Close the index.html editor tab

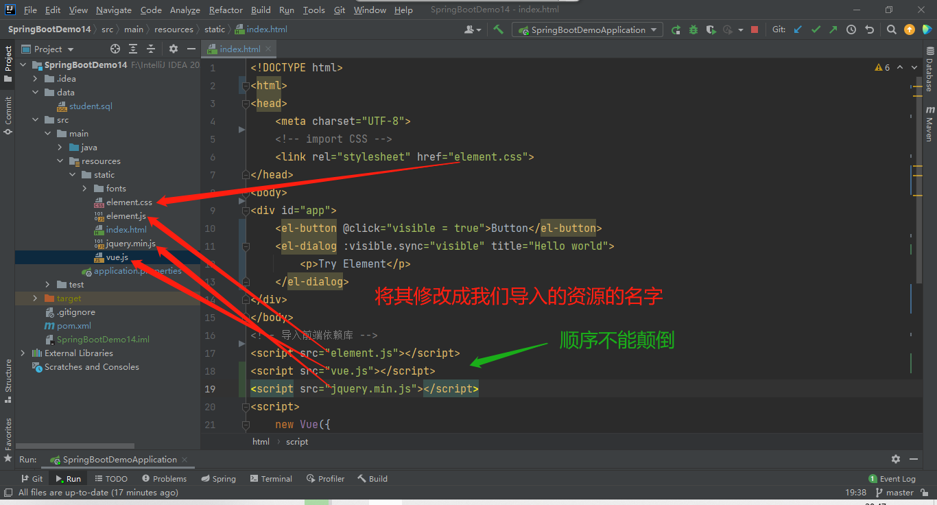(270, 49)
